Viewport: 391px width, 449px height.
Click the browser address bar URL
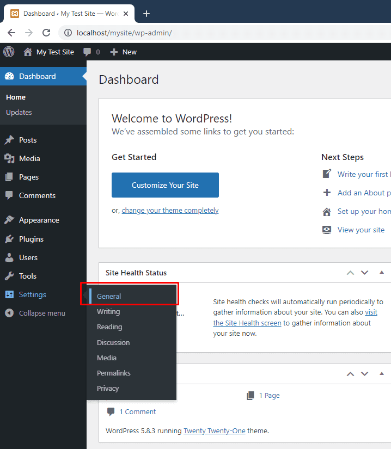(x=124, y=33)
